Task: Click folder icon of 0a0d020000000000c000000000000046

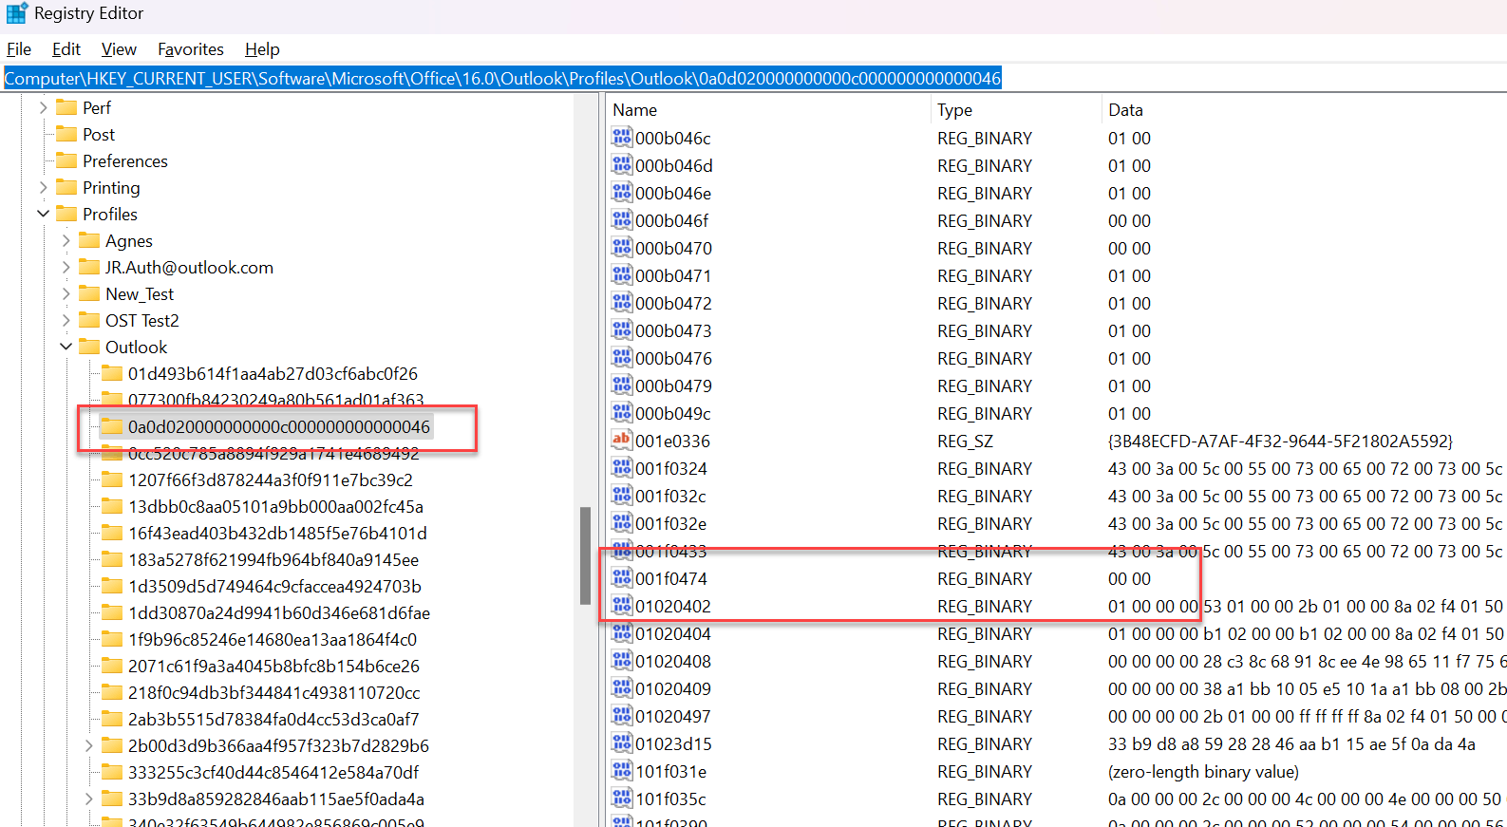Action: (112, 426)
